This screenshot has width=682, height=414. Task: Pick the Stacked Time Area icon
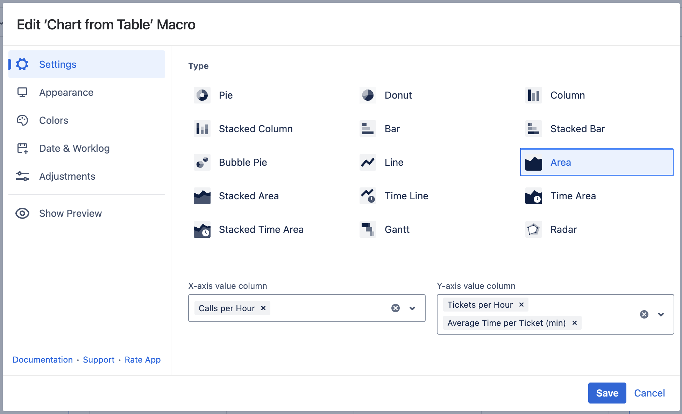point(202,229)
